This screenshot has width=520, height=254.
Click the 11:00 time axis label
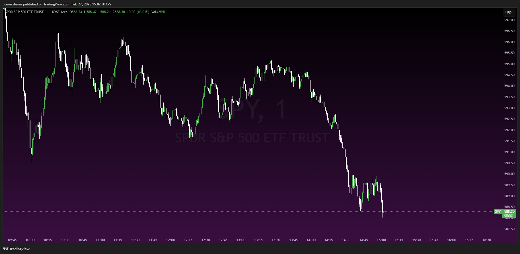(100, 240)
